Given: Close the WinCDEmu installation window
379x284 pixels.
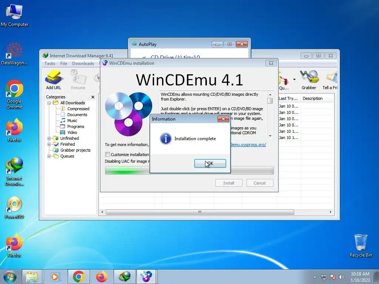Looking at the screenshot, I should pos(271,63).
